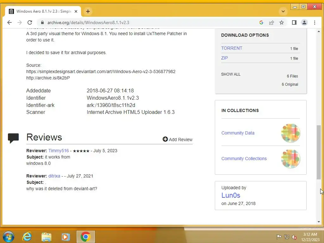
Task: Close the Windows Aero 8.1.1v 2.3 tab
Action: [76, 11]
